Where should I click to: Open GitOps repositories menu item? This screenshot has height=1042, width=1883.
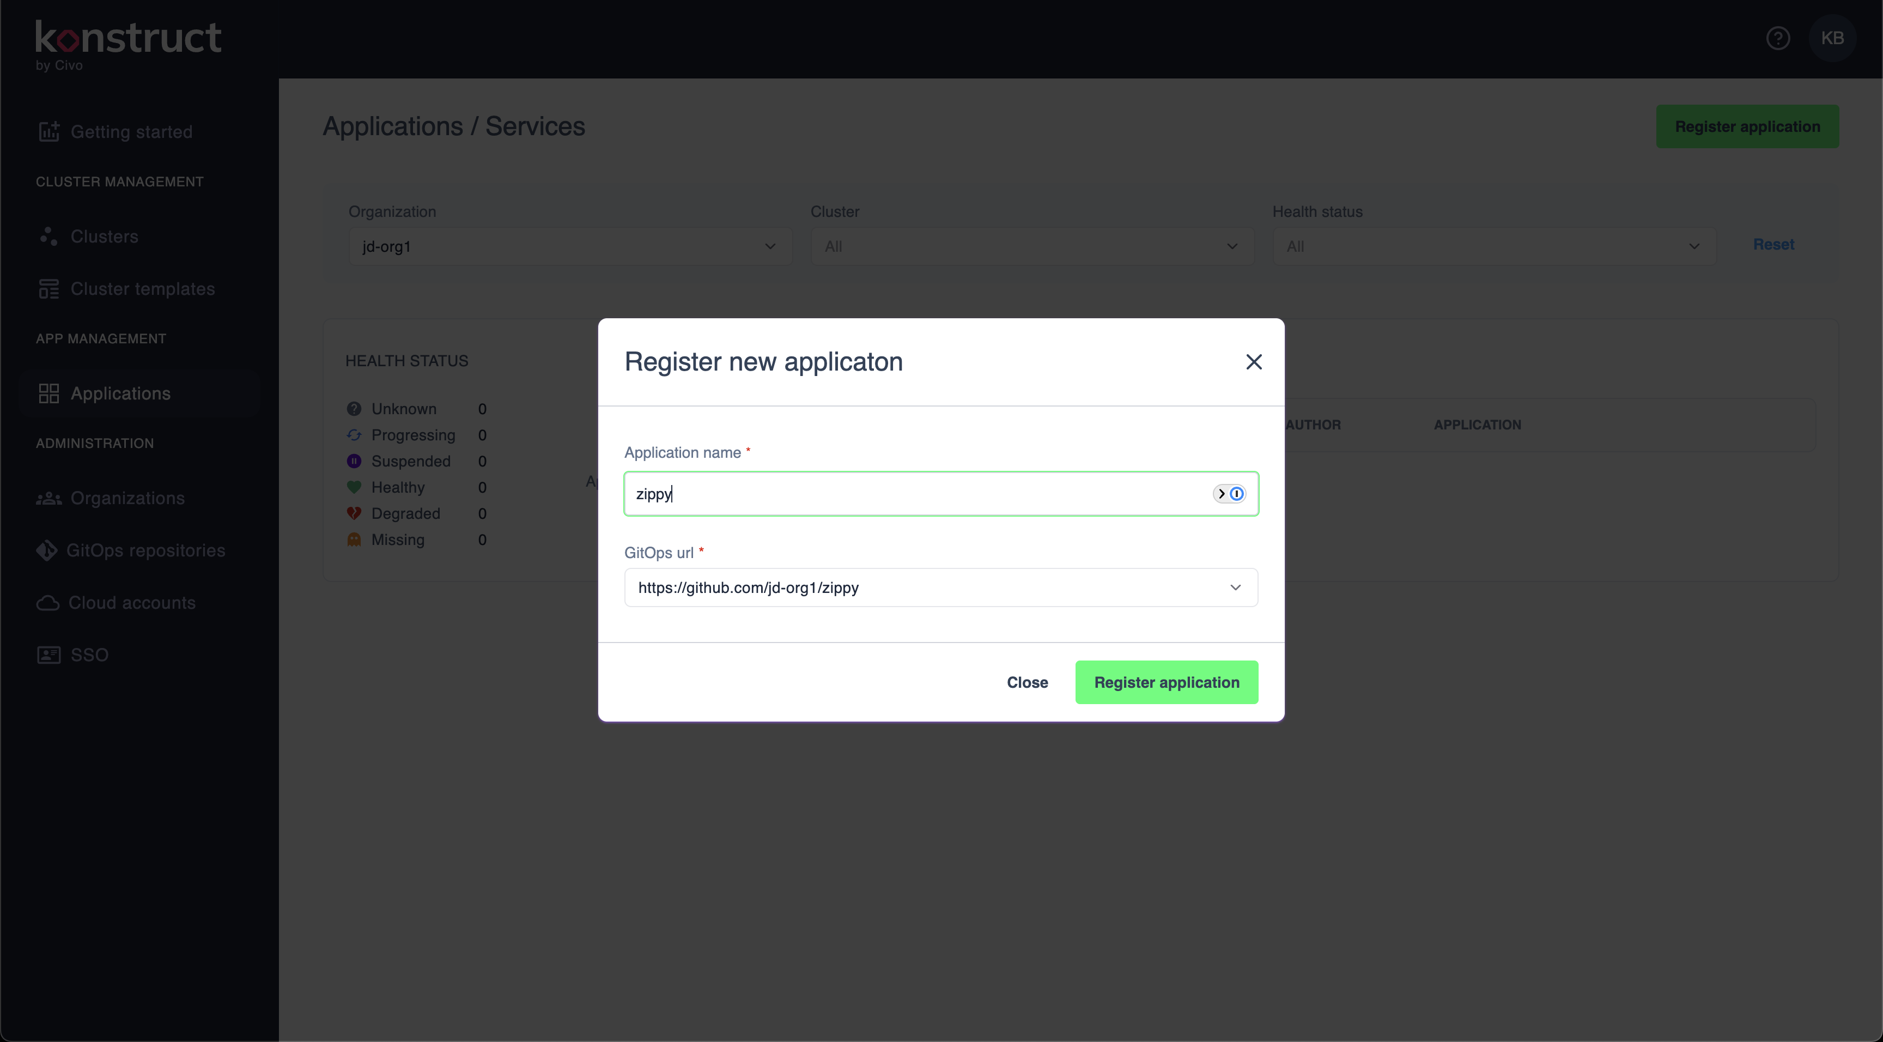(x=145, y=550)
